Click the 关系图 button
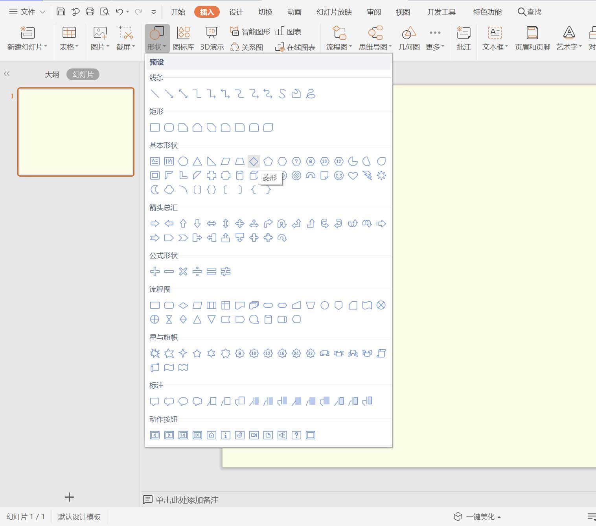Screen dimensions: 596x526 246,47
